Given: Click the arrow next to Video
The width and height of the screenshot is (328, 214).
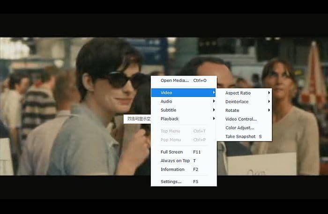Looking at the screenshot, I should point(214,92).
